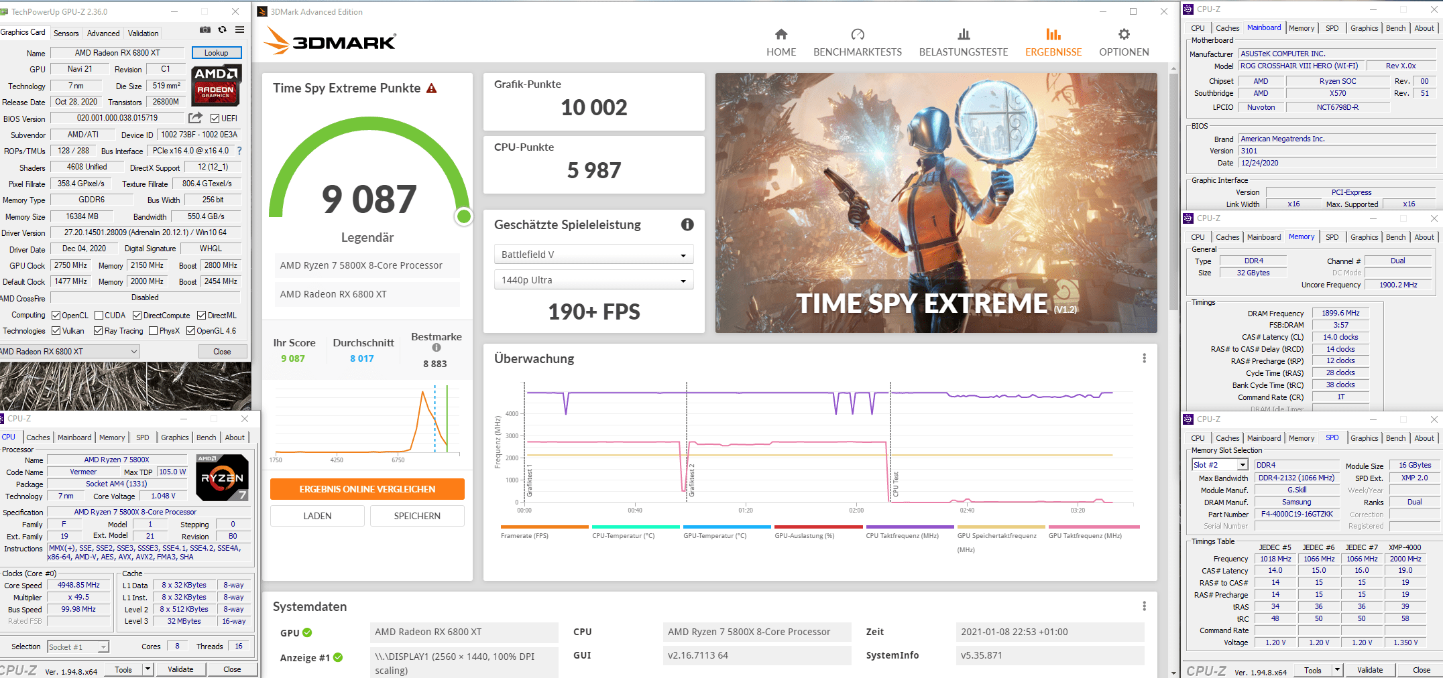1443x678 pixels.
Task: Click Tools dropdown arrow in SPD window of CPU-Z
Action: click(1336, 670)
